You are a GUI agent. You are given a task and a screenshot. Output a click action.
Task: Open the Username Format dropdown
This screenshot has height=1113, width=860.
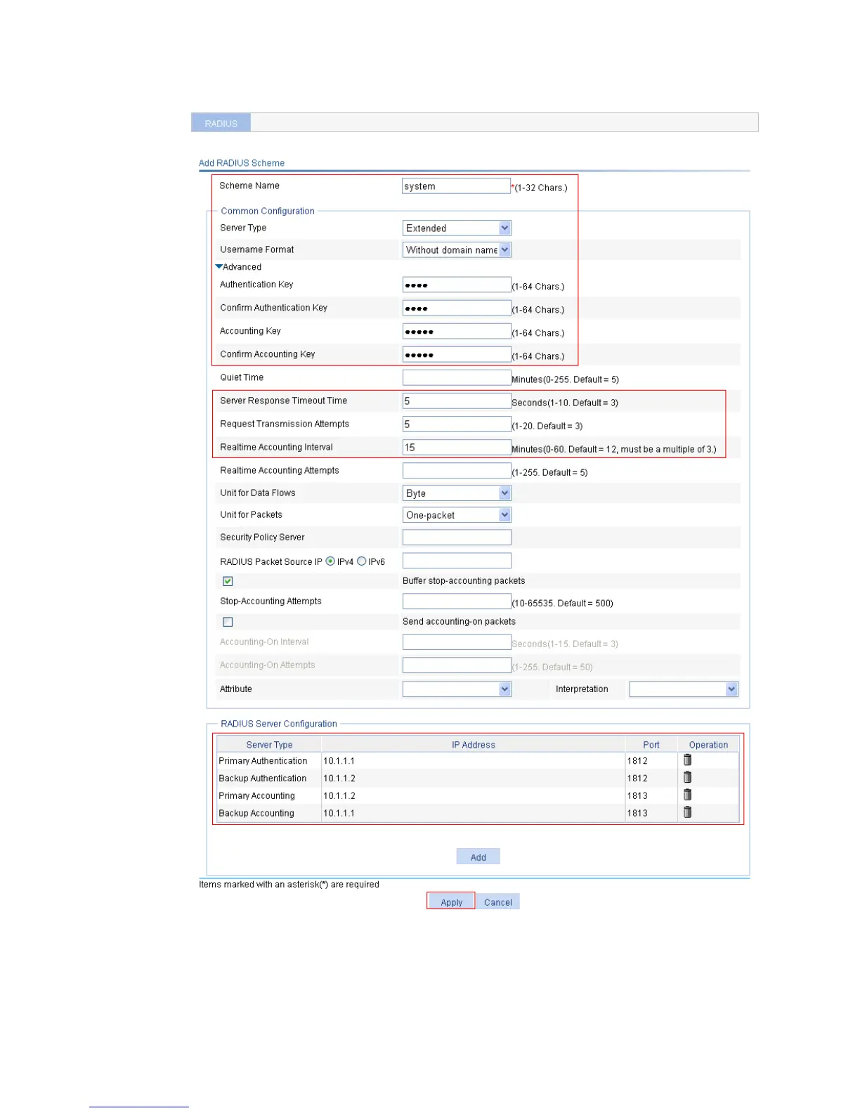[x=457, y=249]
